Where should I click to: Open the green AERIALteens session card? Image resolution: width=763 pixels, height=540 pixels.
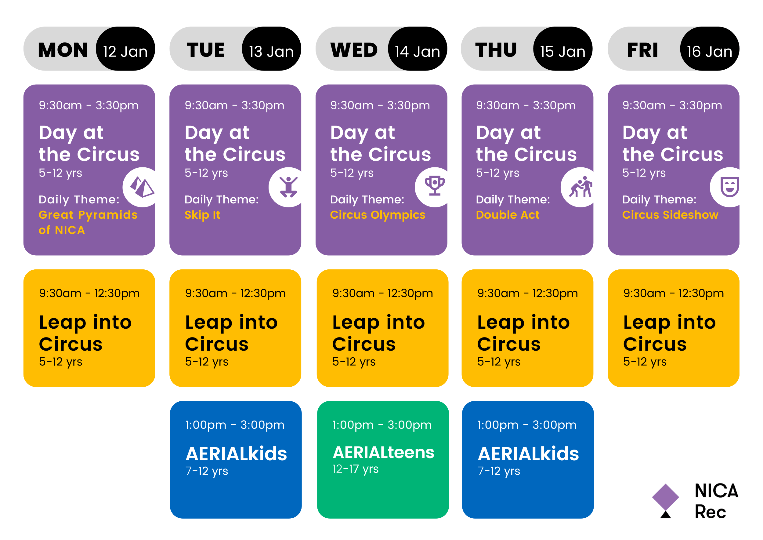click(x=383, y=460)
